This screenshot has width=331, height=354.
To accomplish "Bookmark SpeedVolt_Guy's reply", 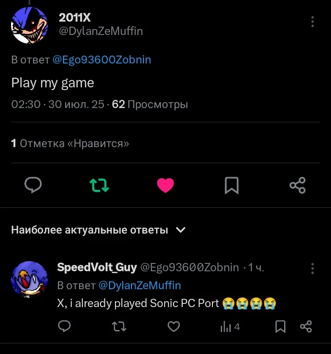I will pos(280,326).
